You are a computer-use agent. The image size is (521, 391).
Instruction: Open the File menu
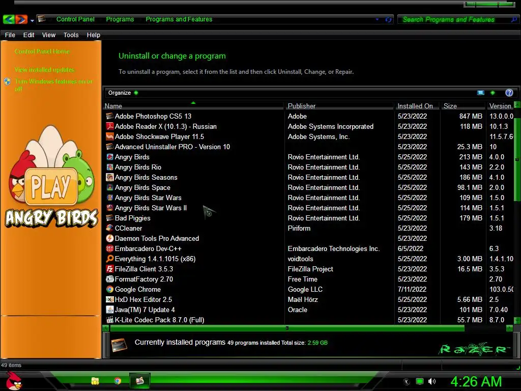pos(10,35)
